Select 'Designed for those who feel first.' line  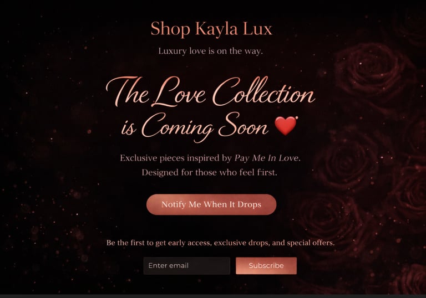(x=210, y=172)
